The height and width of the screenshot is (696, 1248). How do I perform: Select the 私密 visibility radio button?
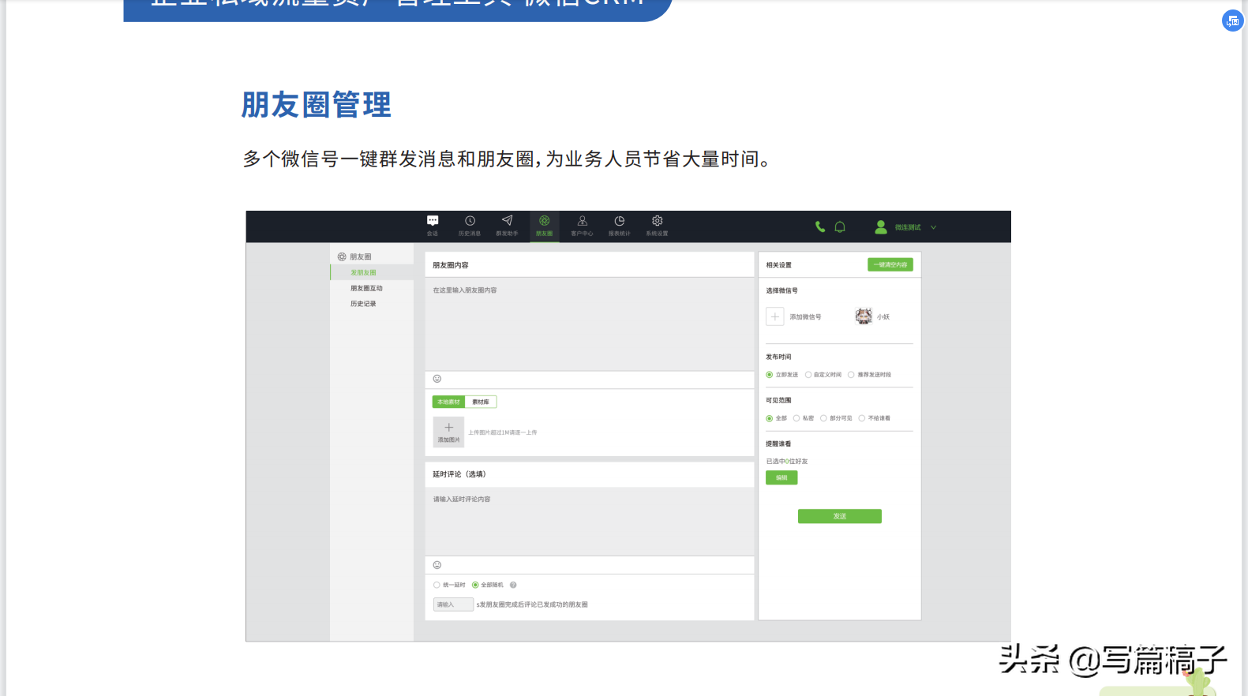click(796, 418)
